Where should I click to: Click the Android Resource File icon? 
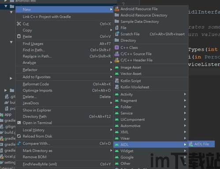tap(117, 9)
